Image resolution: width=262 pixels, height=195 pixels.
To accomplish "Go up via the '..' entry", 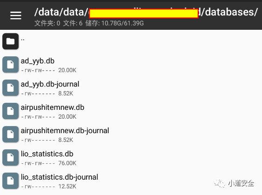I will [x=23, y=40].
